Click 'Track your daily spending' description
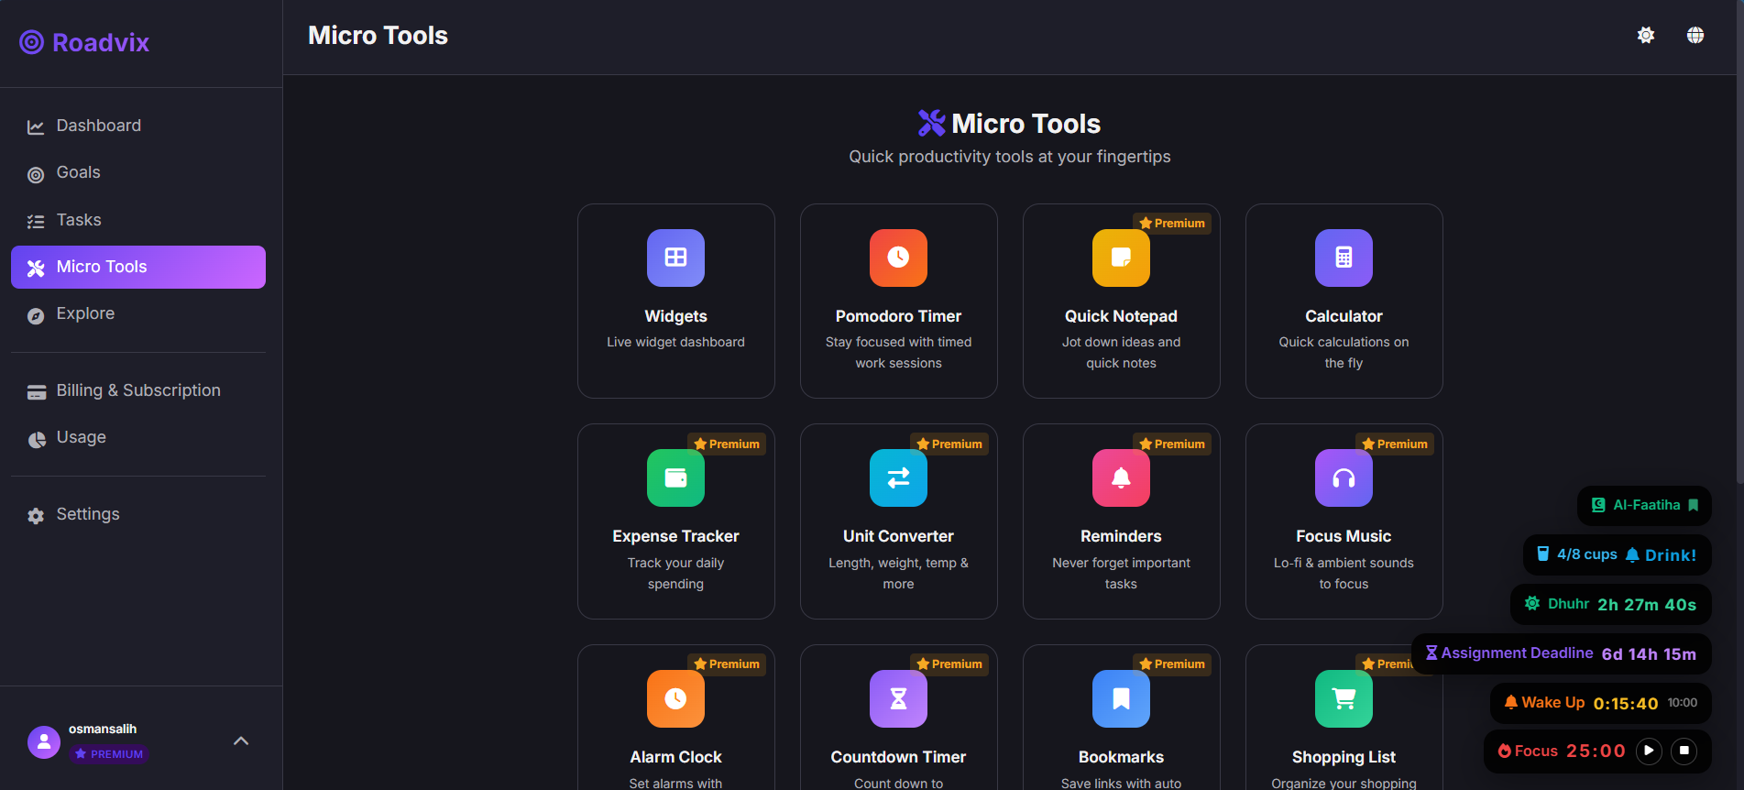The width and height of the screenshot is (1744, 790). click(675, 574)
